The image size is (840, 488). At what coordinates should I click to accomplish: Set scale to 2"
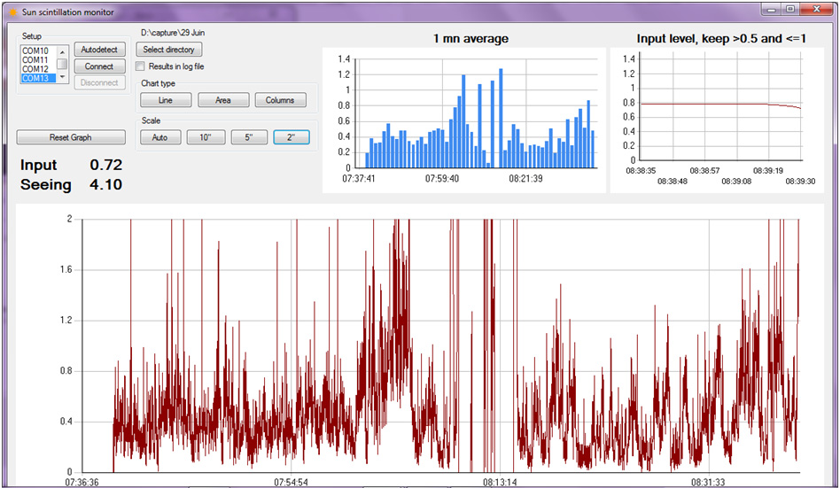point(292,137)
